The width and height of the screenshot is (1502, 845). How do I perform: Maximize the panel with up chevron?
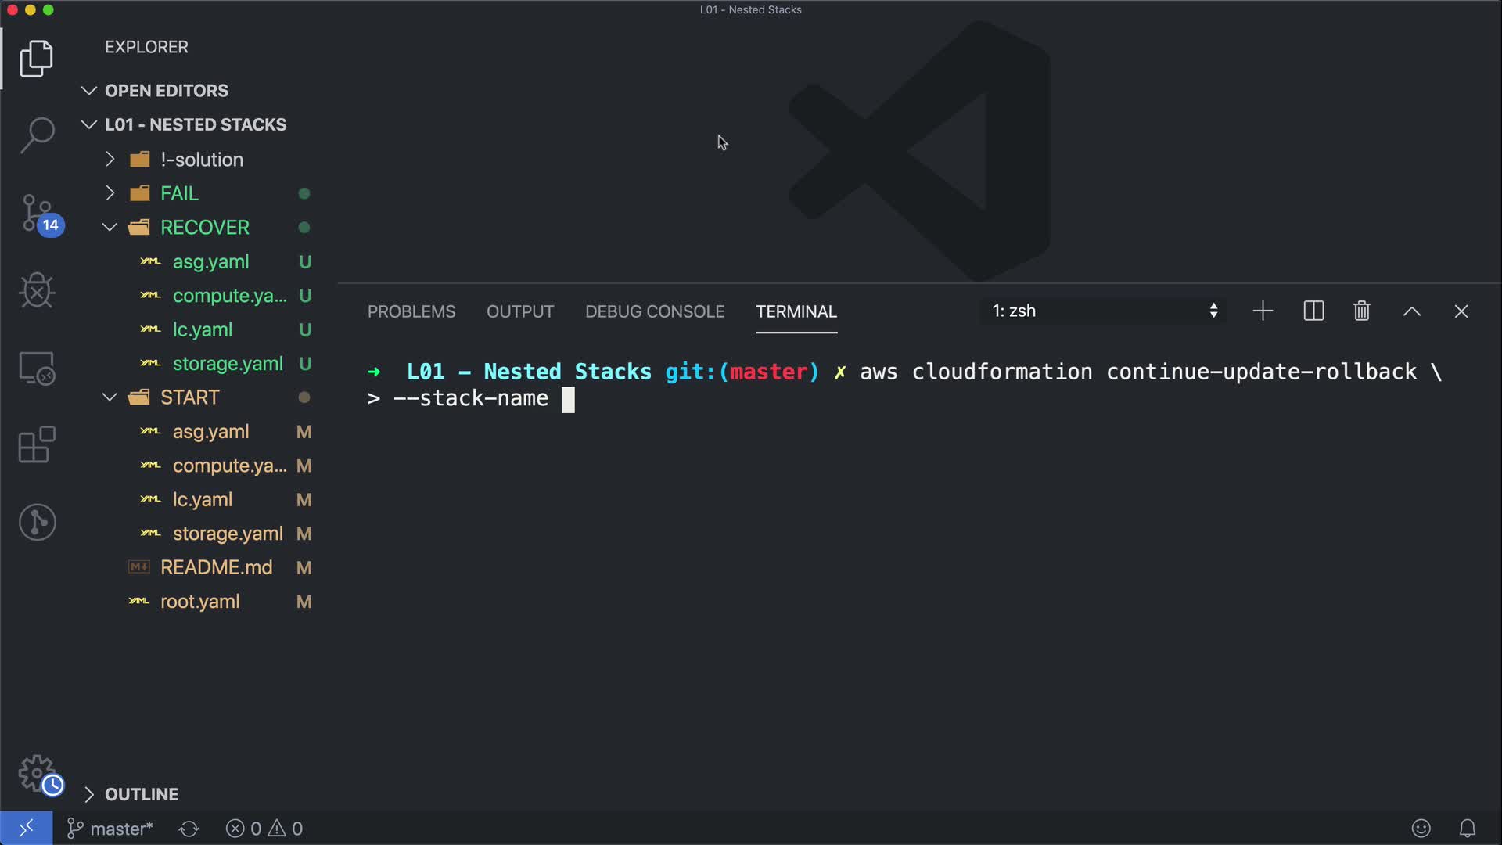[x=1411, y=311]
